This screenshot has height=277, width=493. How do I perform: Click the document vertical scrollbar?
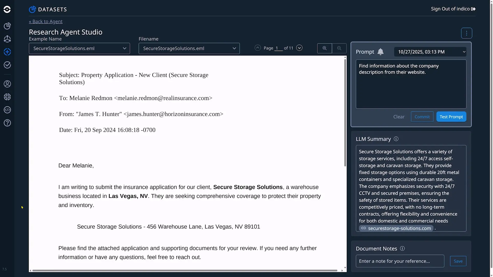coord(345,113)
